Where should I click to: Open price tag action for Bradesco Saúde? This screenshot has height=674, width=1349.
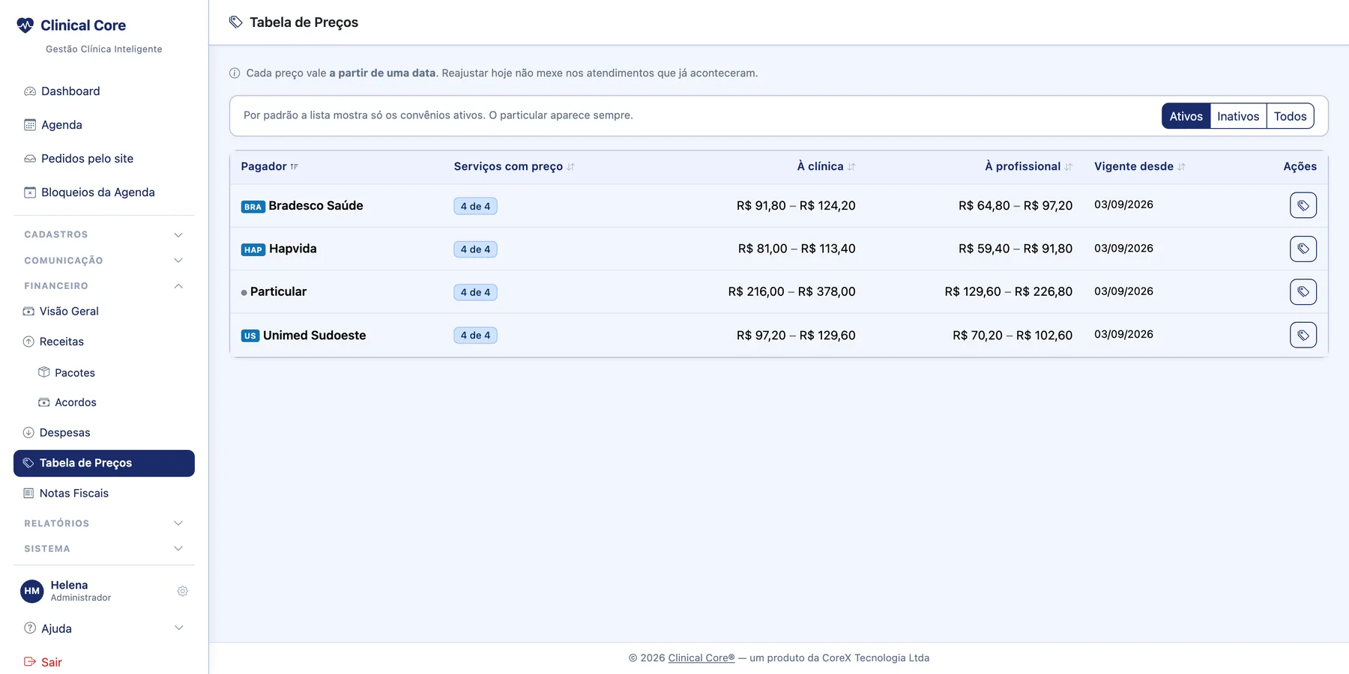coord(1303,205)
